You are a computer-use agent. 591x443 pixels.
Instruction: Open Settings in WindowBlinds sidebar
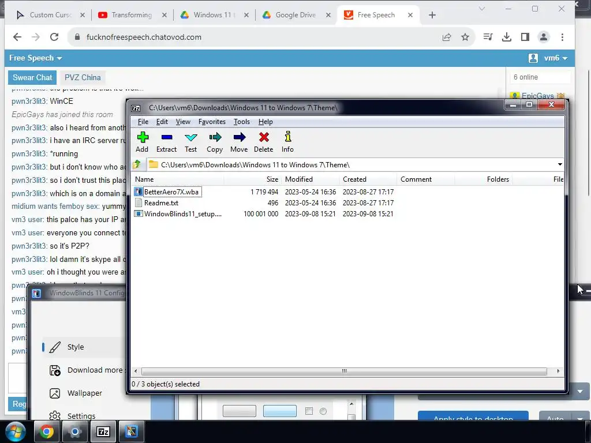coord(81,416)
